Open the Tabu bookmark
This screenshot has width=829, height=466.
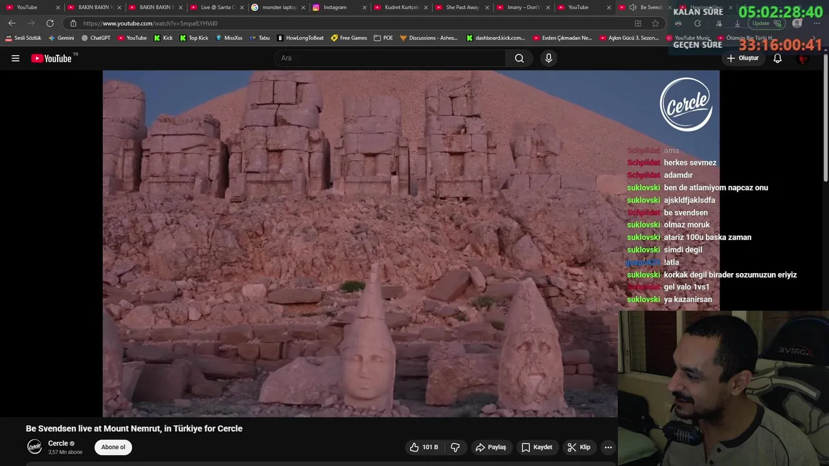click(260, 38)
